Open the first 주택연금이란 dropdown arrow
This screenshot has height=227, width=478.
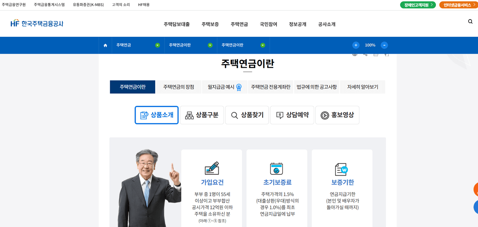point(210,45)
